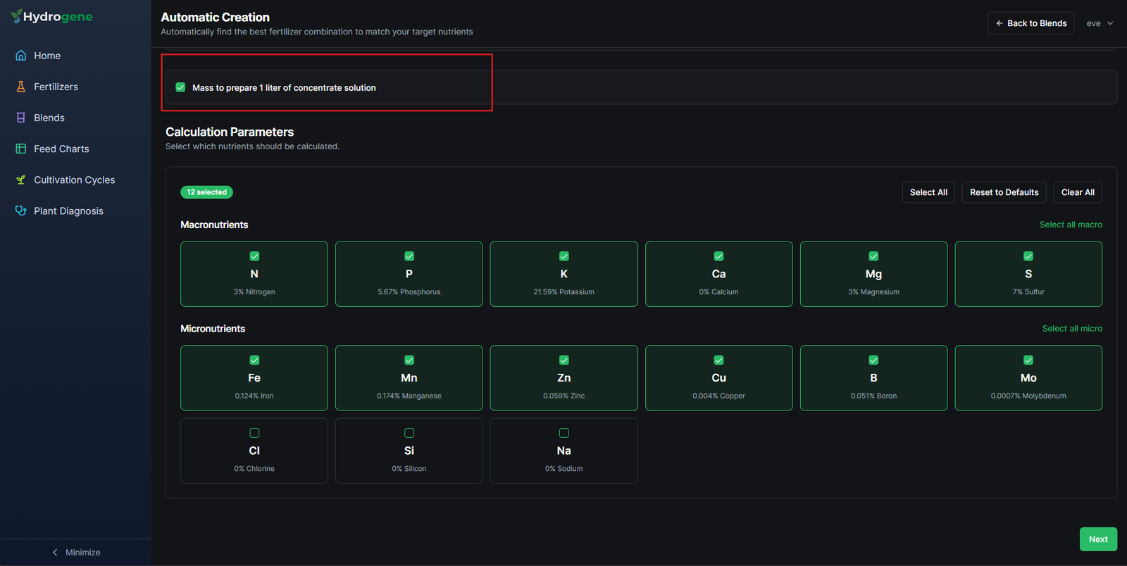This screenshot has width=1127, height=566.
Task: Click the green Next button
Action: (x=1098, y=539)
